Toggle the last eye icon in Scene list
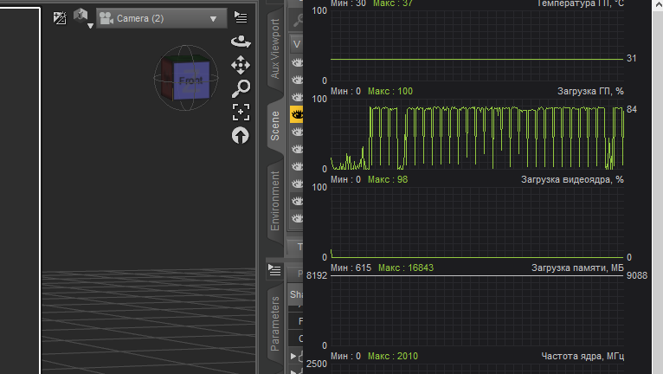Screen dimensions: 663x374 pos(298,218)
